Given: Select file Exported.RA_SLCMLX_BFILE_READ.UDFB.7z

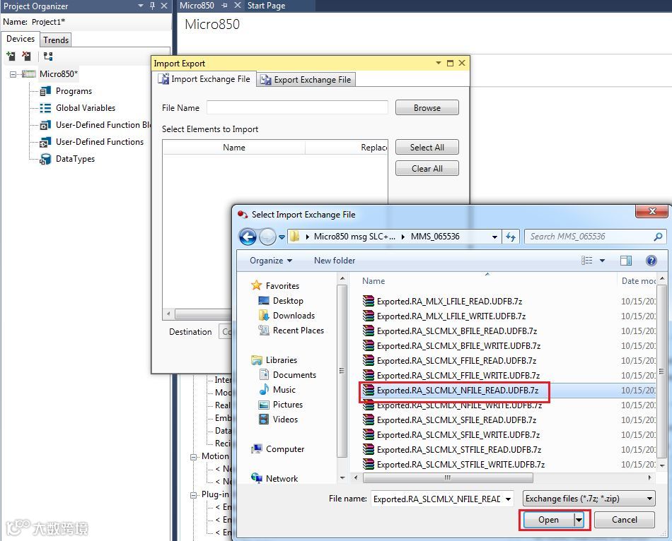Looking at the screenshot, I should click(x=456, y=331).
